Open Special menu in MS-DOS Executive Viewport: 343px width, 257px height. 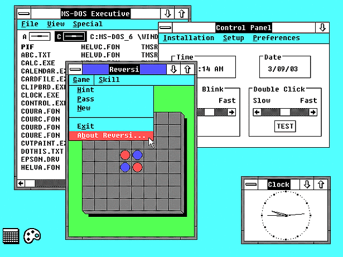point(88,24)
